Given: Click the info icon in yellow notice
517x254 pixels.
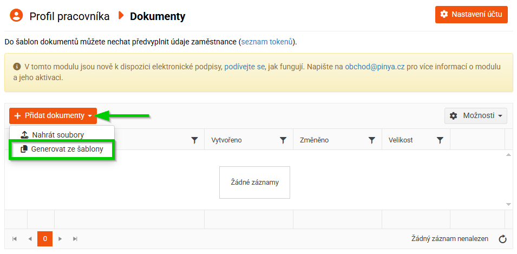Looking at the screenshot, I should [x=16, y=67].
